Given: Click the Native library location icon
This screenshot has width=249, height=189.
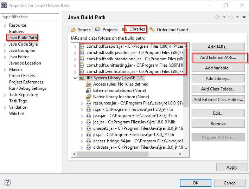Looking at the screenshot, I should coord(89,97).
